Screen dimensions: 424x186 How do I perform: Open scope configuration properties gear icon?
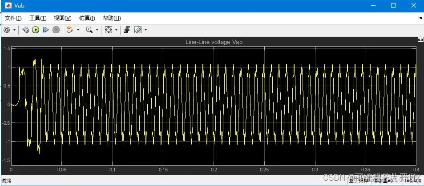pyautogui.click(x=7, y=30)
